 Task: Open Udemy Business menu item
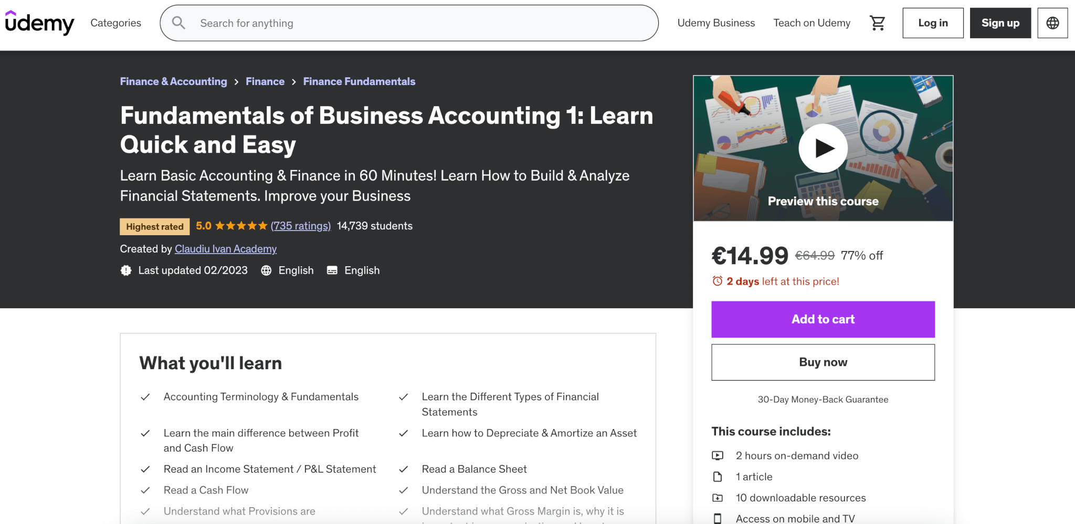(x=716, y=23)
